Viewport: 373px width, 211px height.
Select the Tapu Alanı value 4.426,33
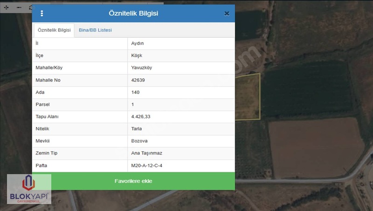141,116
